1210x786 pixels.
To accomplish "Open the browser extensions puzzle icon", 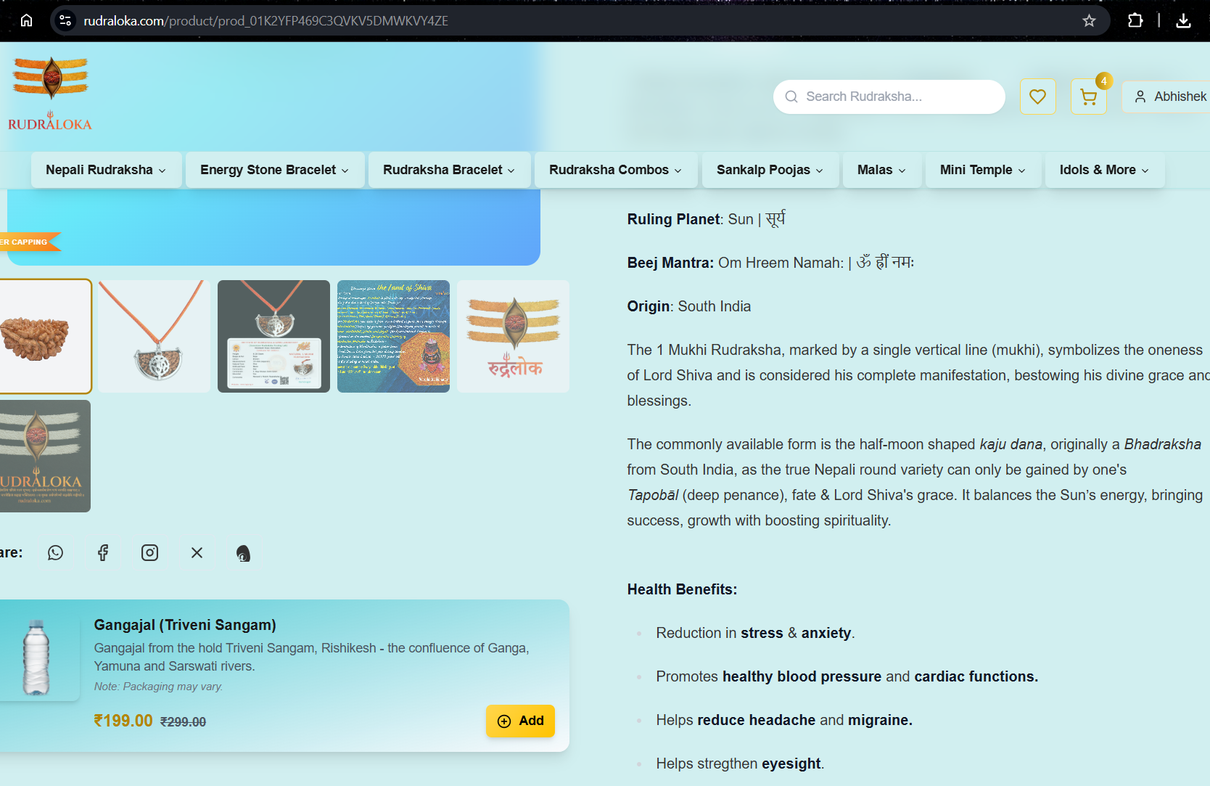I will pyautogui.click(x=1135, y=20).
